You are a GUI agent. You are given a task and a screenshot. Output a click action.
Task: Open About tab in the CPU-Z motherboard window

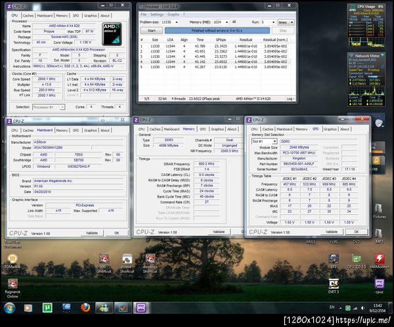(x=105, y=131)
